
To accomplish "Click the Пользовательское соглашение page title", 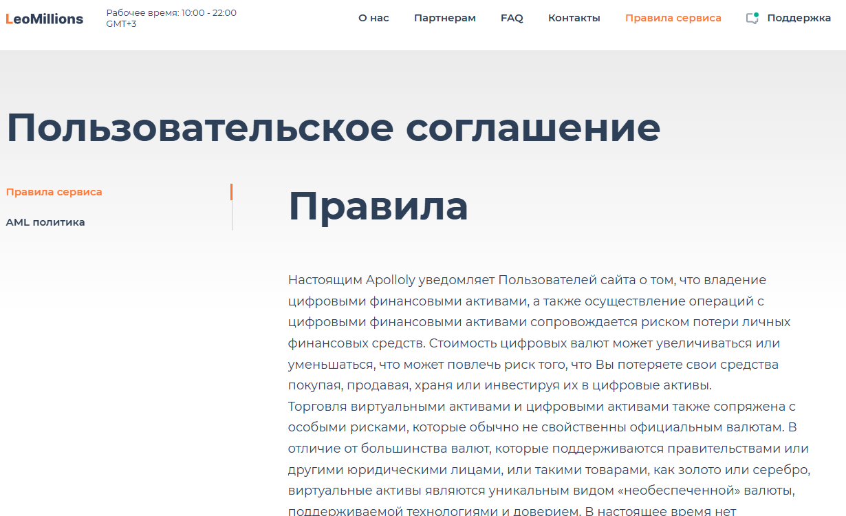I will pos(334,127).
